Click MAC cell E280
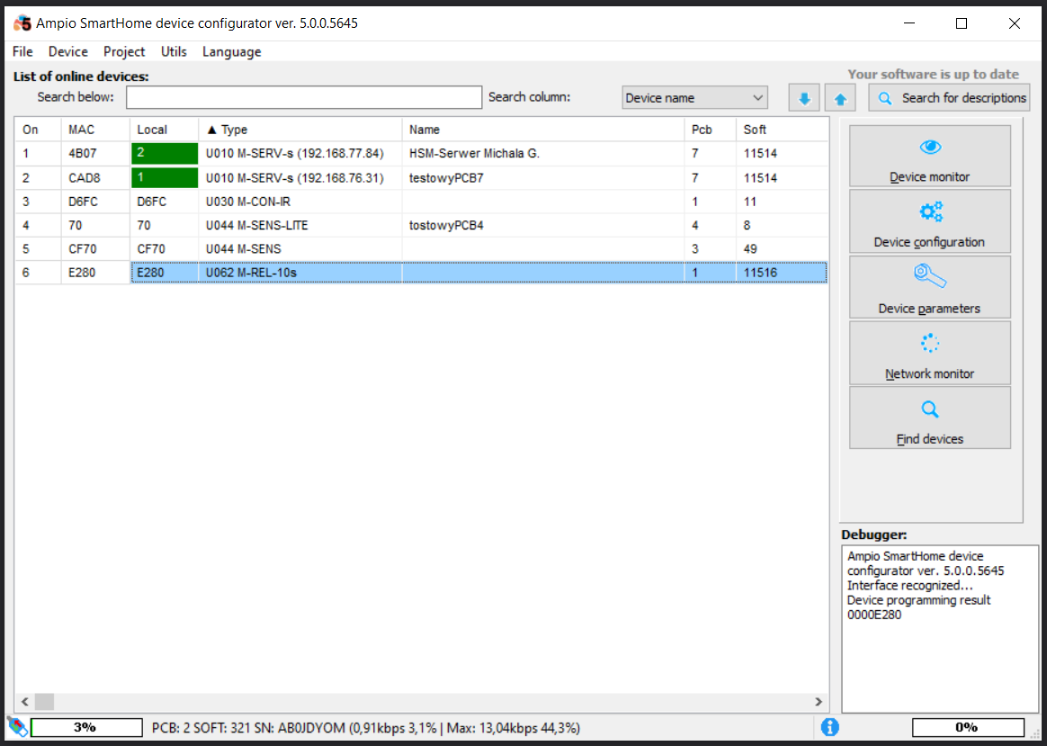The height and width of the screenshot is (746, 1047). click(x=95, y=273)
